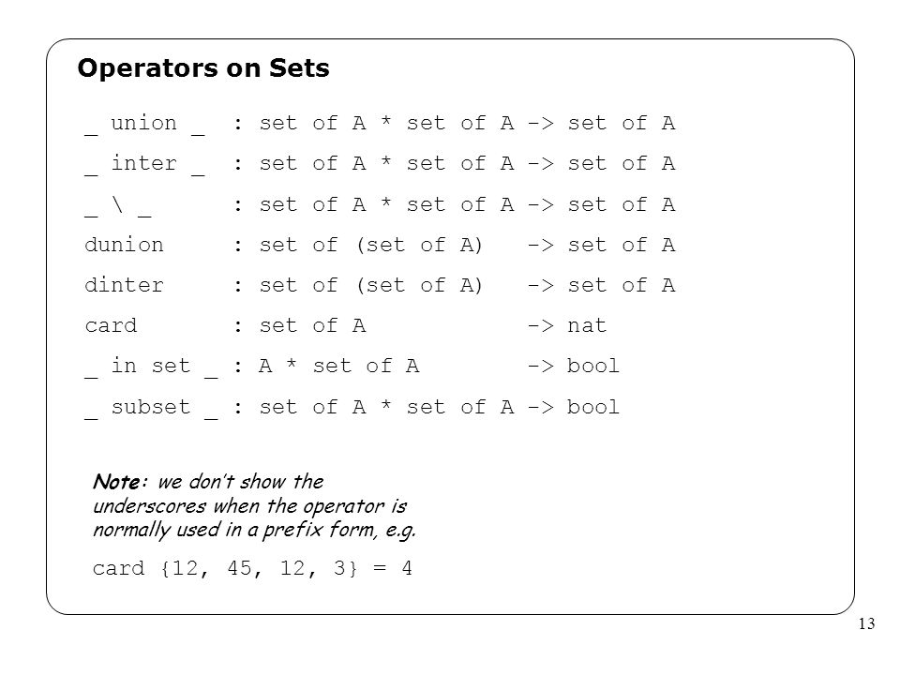The image size is (900, 675).
Task: Select the 'dinter' operator name
Action: [x=124, y=285]
